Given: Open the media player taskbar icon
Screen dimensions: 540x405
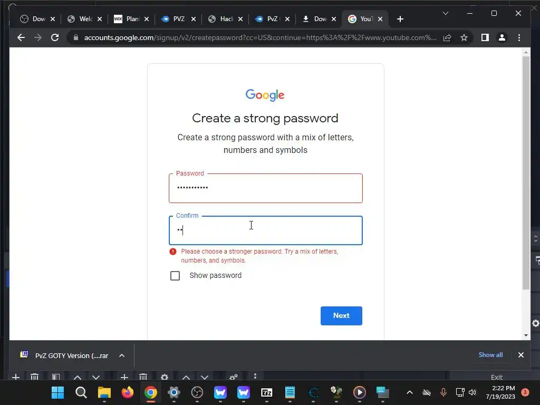Looking at the screenshot, I should [x=360, y=392].
